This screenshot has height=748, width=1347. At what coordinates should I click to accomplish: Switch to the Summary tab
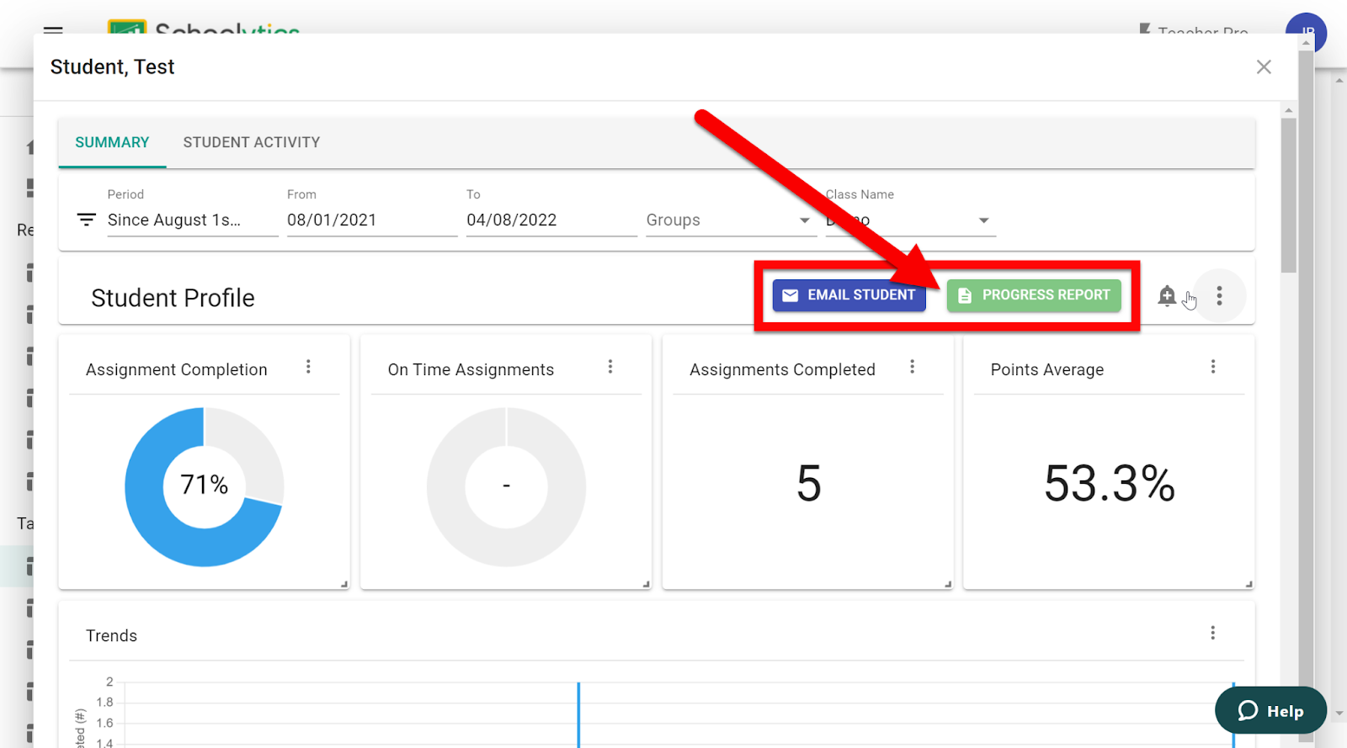pos(112,142)
